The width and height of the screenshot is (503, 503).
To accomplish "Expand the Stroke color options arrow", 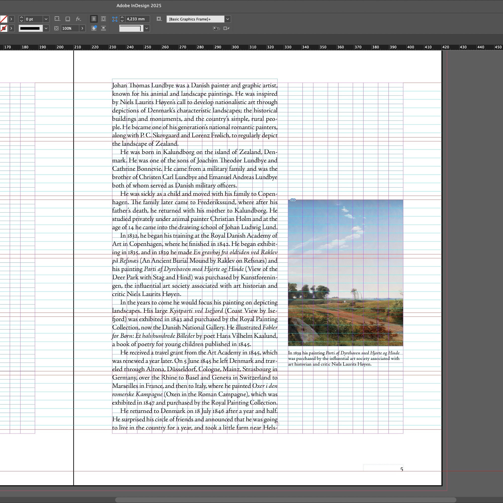I will tap(11, 28).
